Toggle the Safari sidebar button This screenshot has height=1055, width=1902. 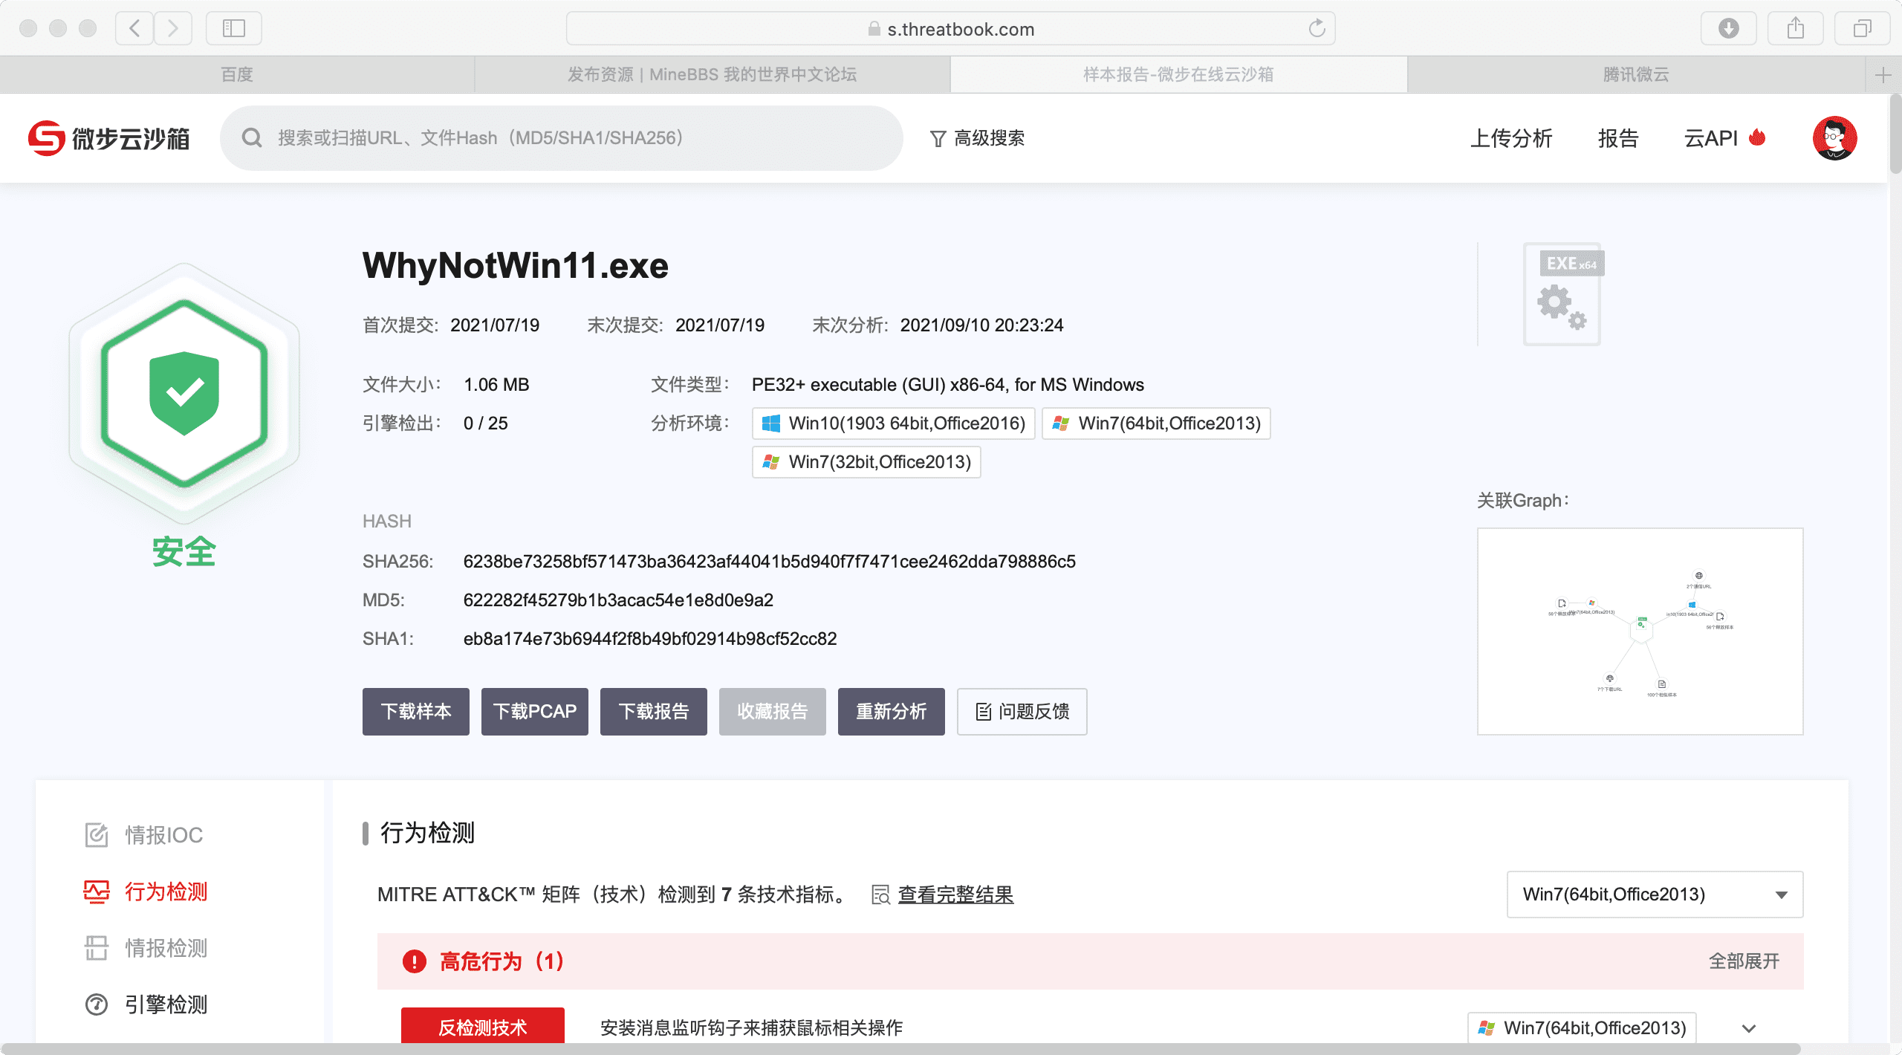pos(234,28)
